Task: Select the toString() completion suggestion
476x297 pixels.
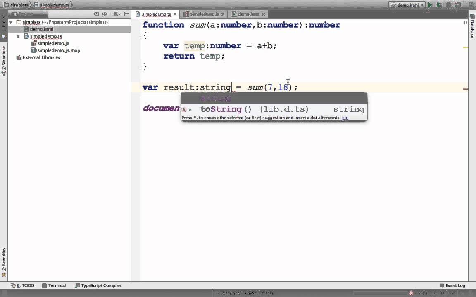Action: click(x=274, y=109)
